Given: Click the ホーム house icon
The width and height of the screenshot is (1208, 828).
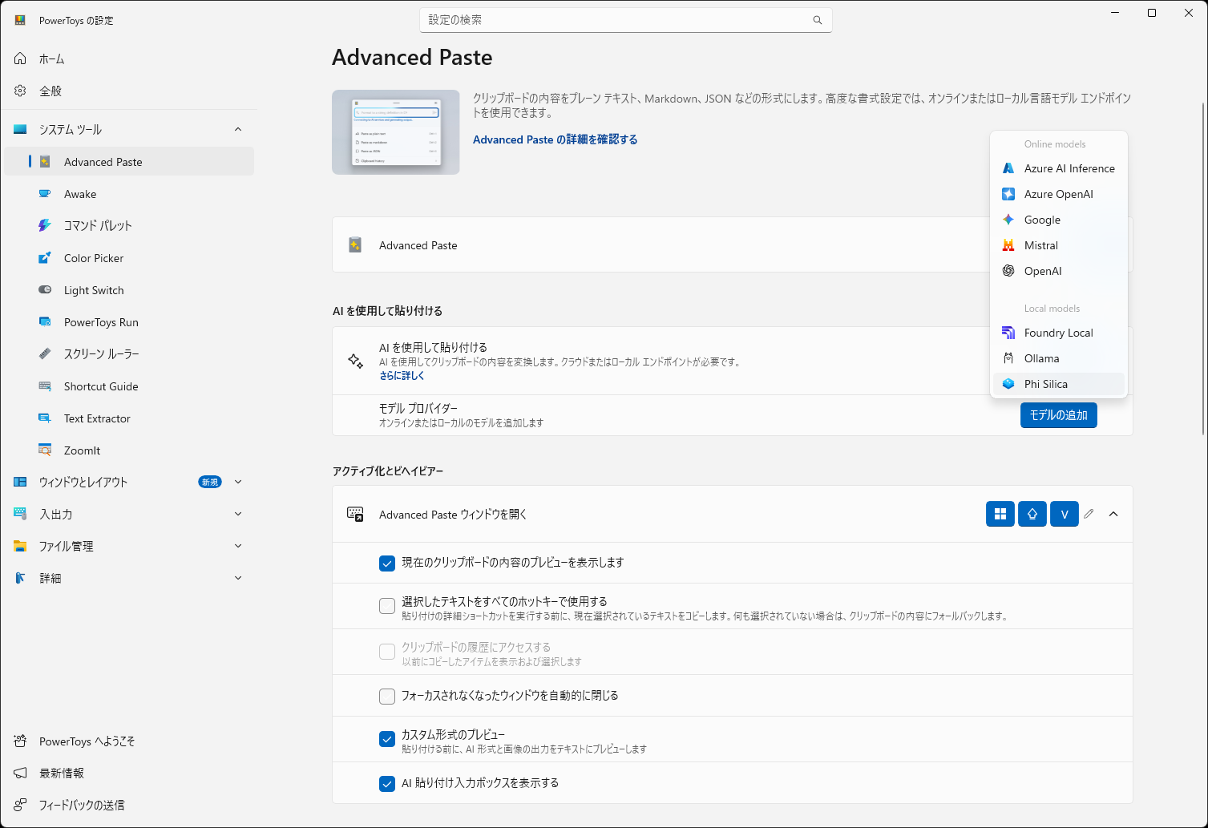Looking at the screenshot, I should click(x=20, y=59).
